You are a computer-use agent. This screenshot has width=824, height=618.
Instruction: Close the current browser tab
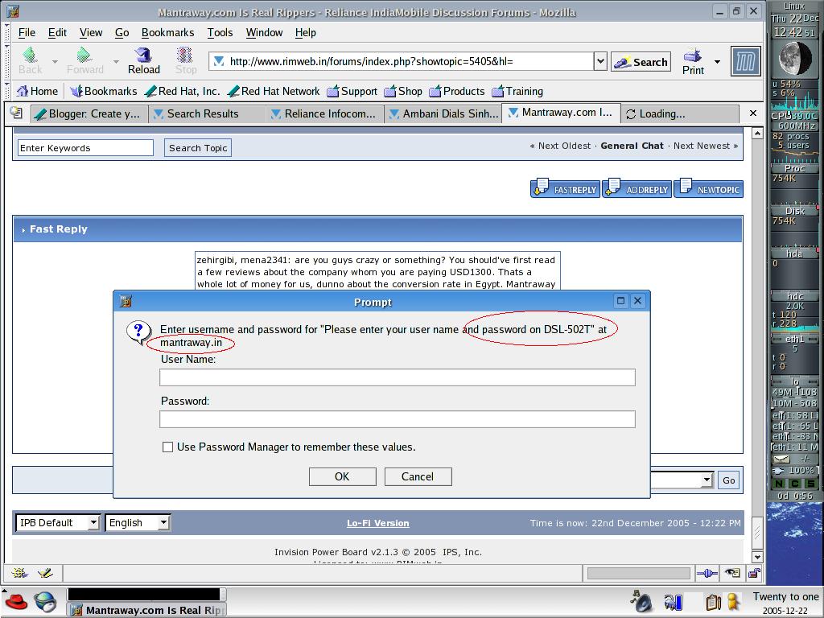tap(752, 113)
